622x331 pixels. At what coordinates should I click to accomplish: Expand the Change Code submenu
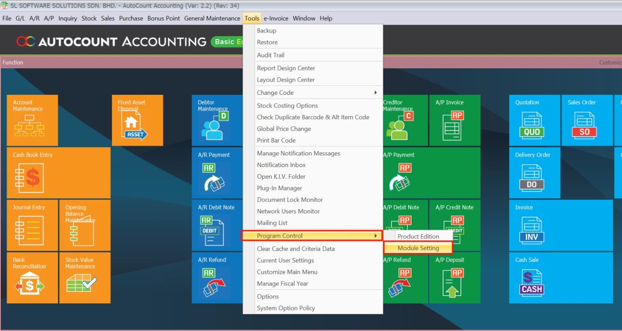click(x=313, y=92)
